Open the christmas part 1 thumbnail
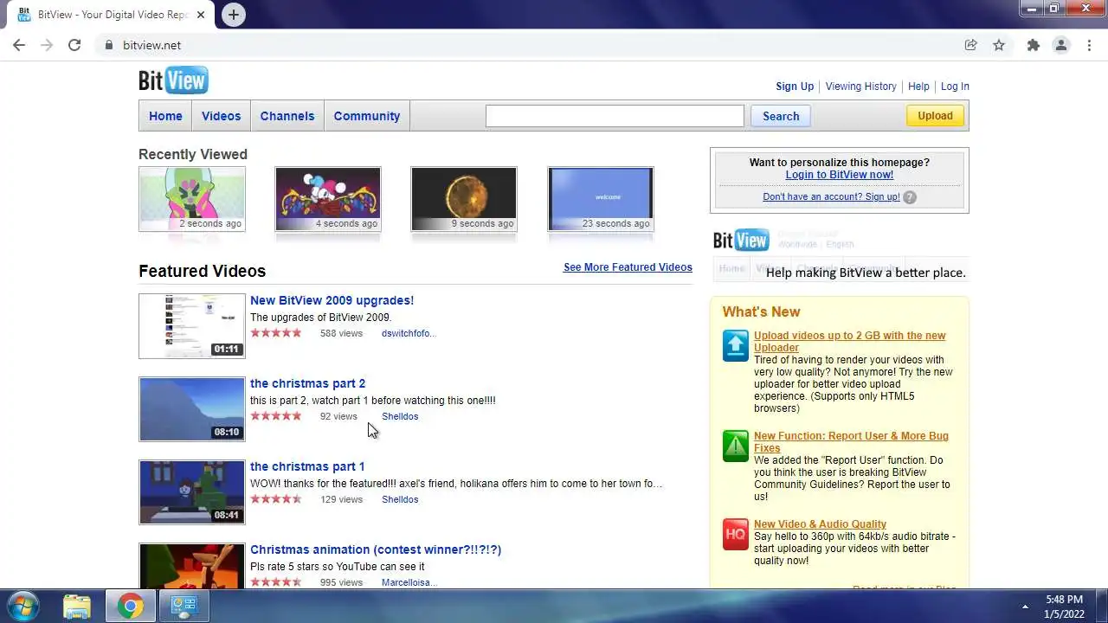This screenshot has width=1108, height=623. (192, 492)
